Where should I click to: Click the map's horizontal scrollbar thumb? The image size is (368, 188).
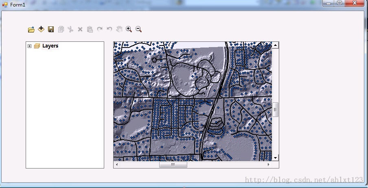point(173,164)
